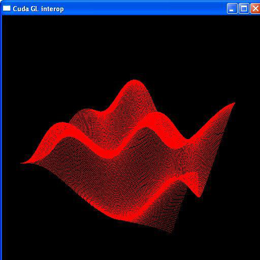
Task: Click the blue left border of the window
Action: [1, 136]
